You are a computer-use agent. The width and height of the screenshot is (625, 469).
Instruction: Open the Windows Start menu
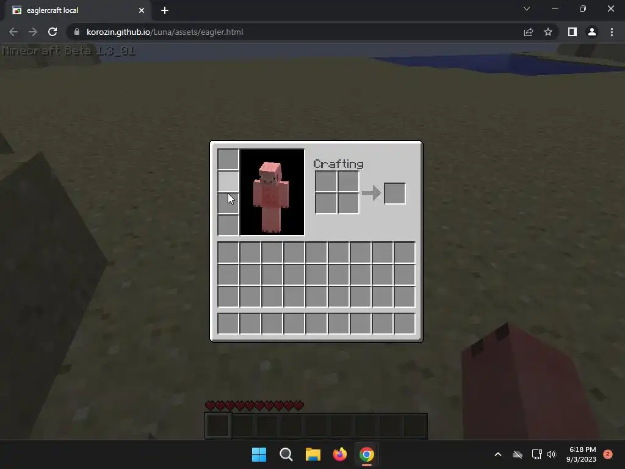pos(259,454)
